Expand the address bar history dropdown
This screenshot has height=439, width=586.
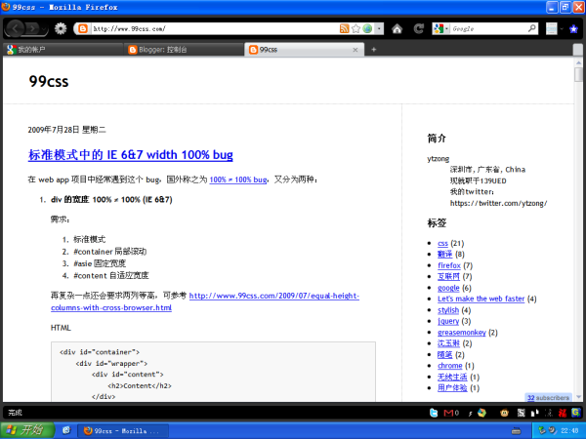(379, 29)
